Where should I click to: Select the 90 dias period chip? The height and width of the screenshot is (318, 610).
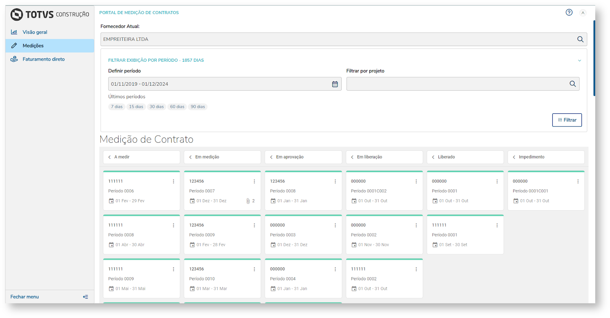[x=198, y=107]
